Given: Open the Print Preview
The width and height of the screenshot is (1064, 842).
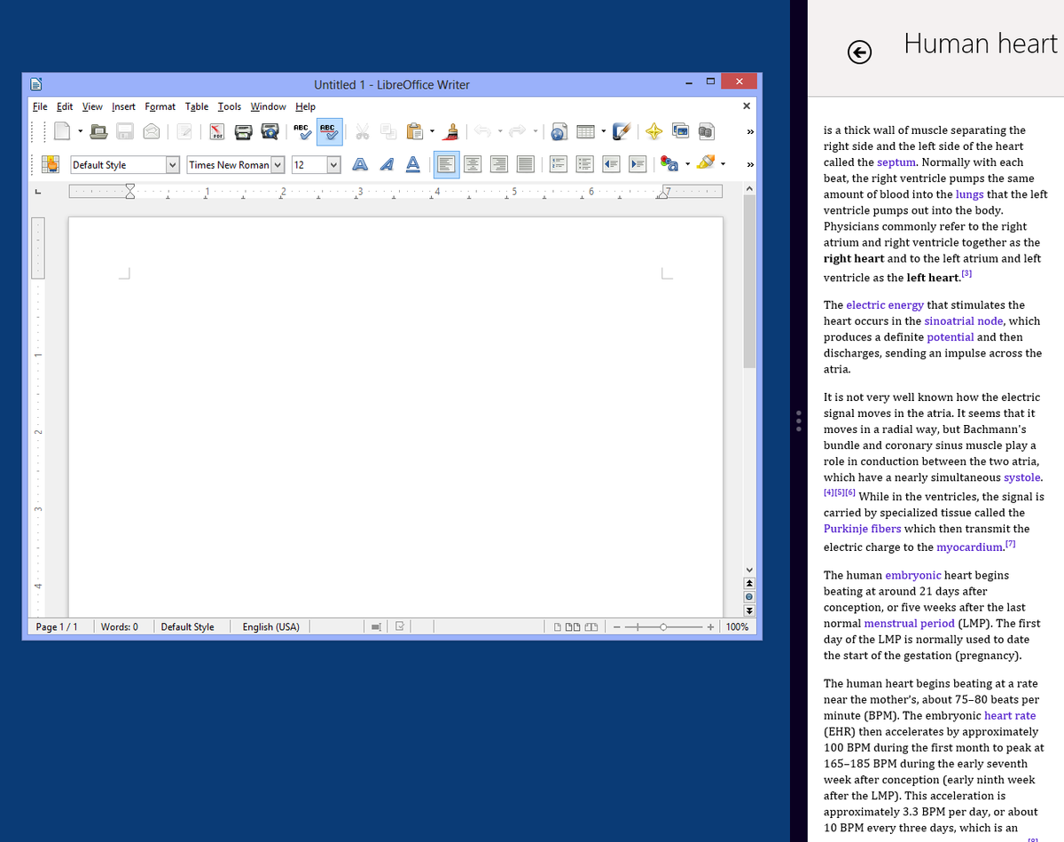Looking at the screenshot, I should point(270,131).
